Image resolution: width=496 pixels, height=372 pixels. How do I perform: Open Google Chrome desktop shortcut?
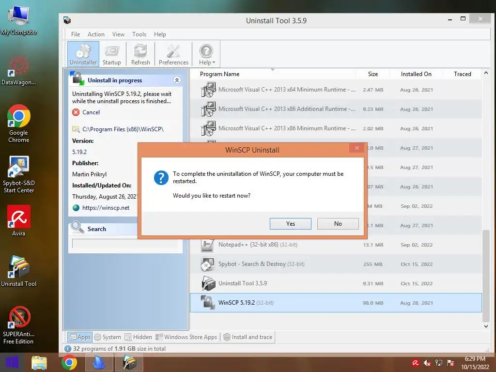click(x=19, y=124)
